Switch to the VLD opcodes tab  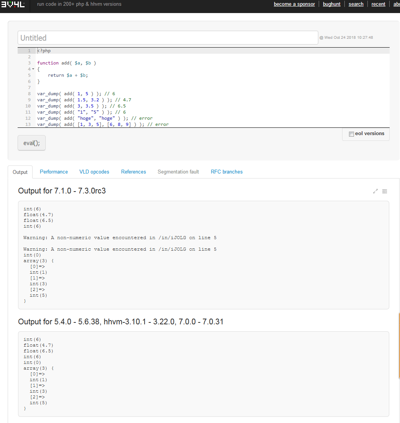[94, 172]
